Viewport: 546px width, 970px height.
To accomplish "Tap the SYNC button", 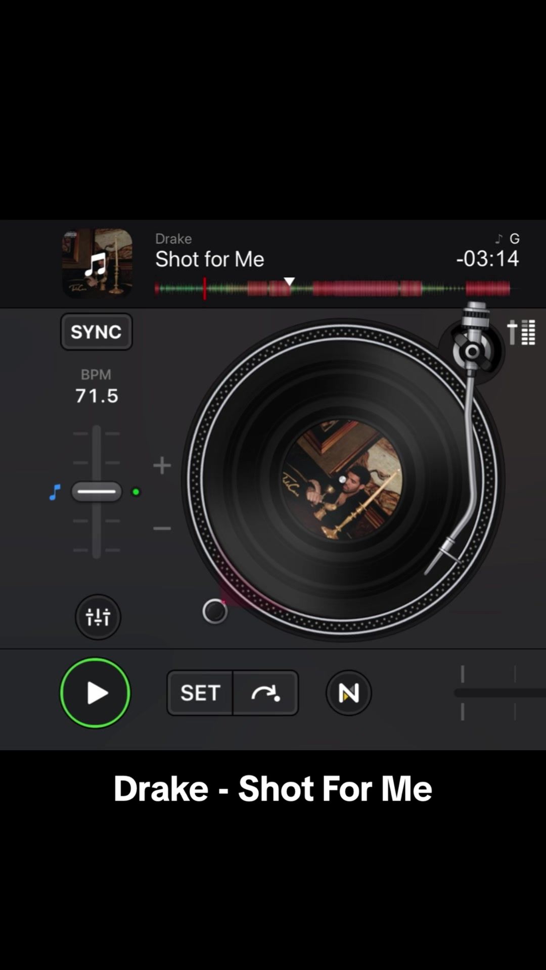I will (x=97, y=331).
